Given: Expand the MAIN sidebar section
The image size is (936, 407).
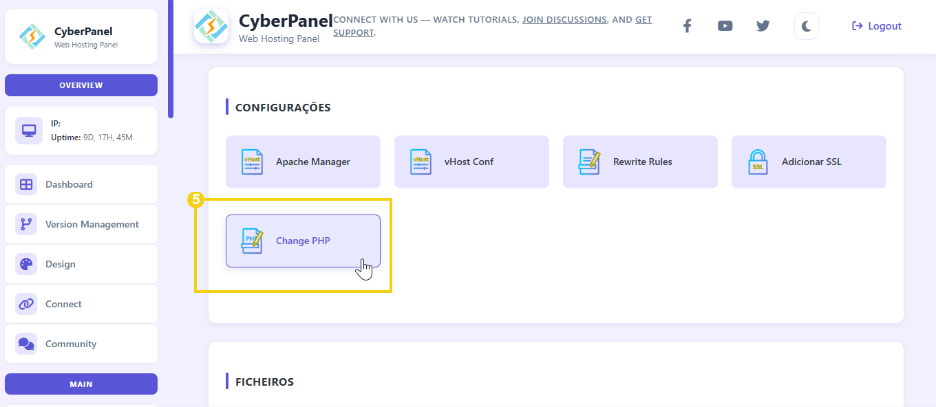Looking at the screenshot, I should [81, 384].
